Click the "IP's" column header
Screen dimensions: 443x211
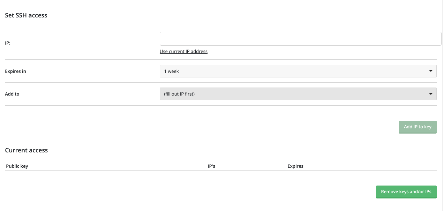[x=211, y=166]
